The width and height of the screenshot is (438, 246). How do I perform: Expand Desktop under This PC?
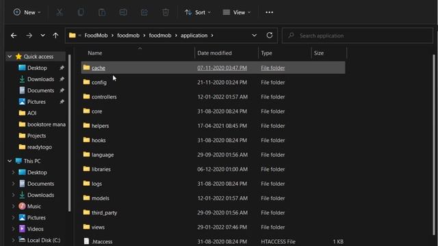[13, 172]
